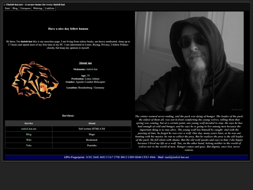Image resolution: width=253 pixels, height=190 pixels.
Task: Click the tinfoil-hat nickname link
Action: 92,69
